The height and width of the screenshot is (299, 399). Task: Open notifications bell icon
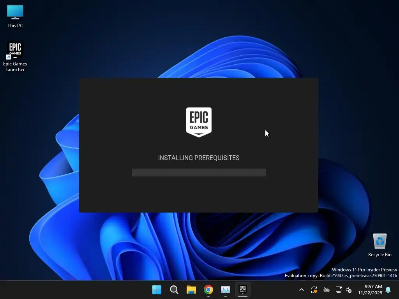[388, 290]
